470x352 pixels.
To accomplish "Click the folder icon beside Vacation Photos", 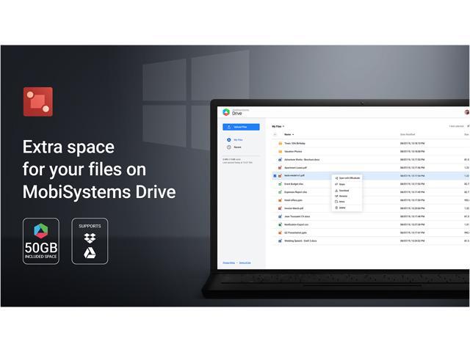I will (x=281, y=152).
